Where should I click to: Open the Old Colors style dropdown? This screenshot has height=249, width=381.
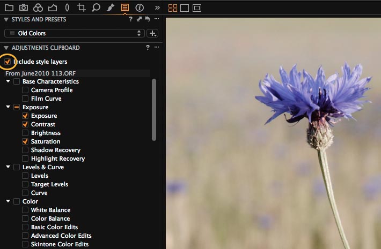coord(75,33)
